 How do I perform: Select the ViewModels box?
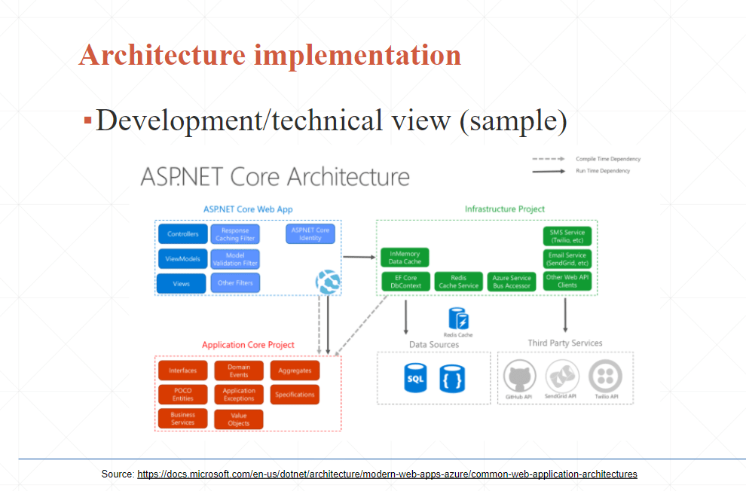tap(182, 259)
